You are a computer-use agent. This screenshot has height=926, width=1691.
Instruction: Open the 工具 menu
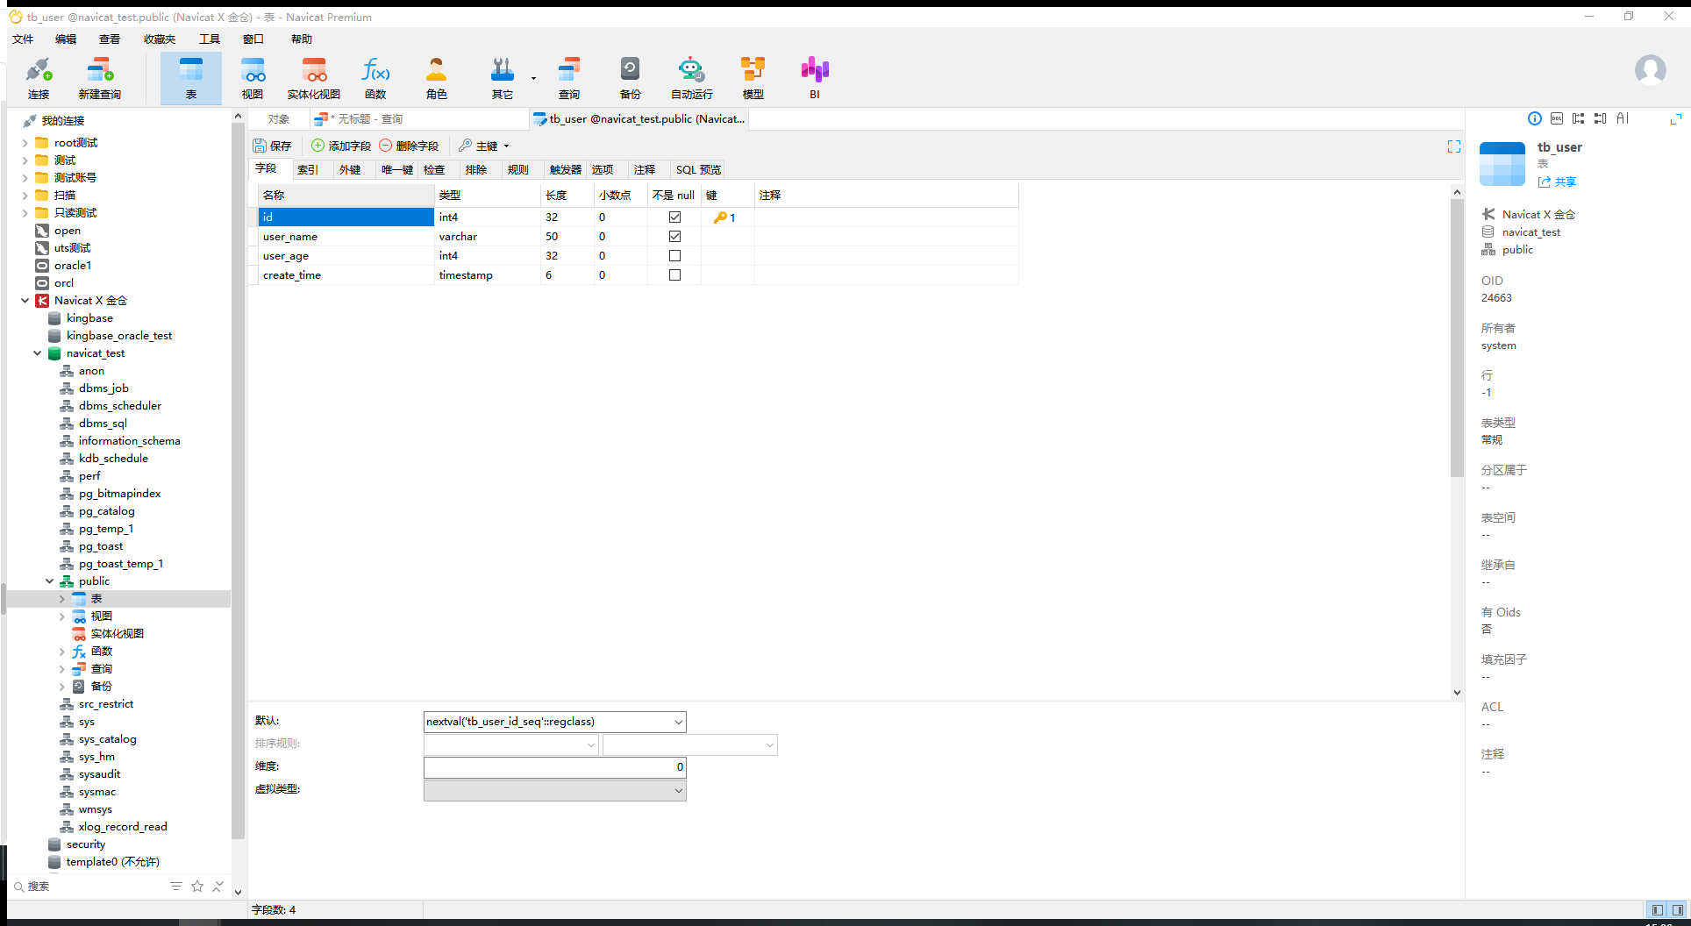[210, 39]
